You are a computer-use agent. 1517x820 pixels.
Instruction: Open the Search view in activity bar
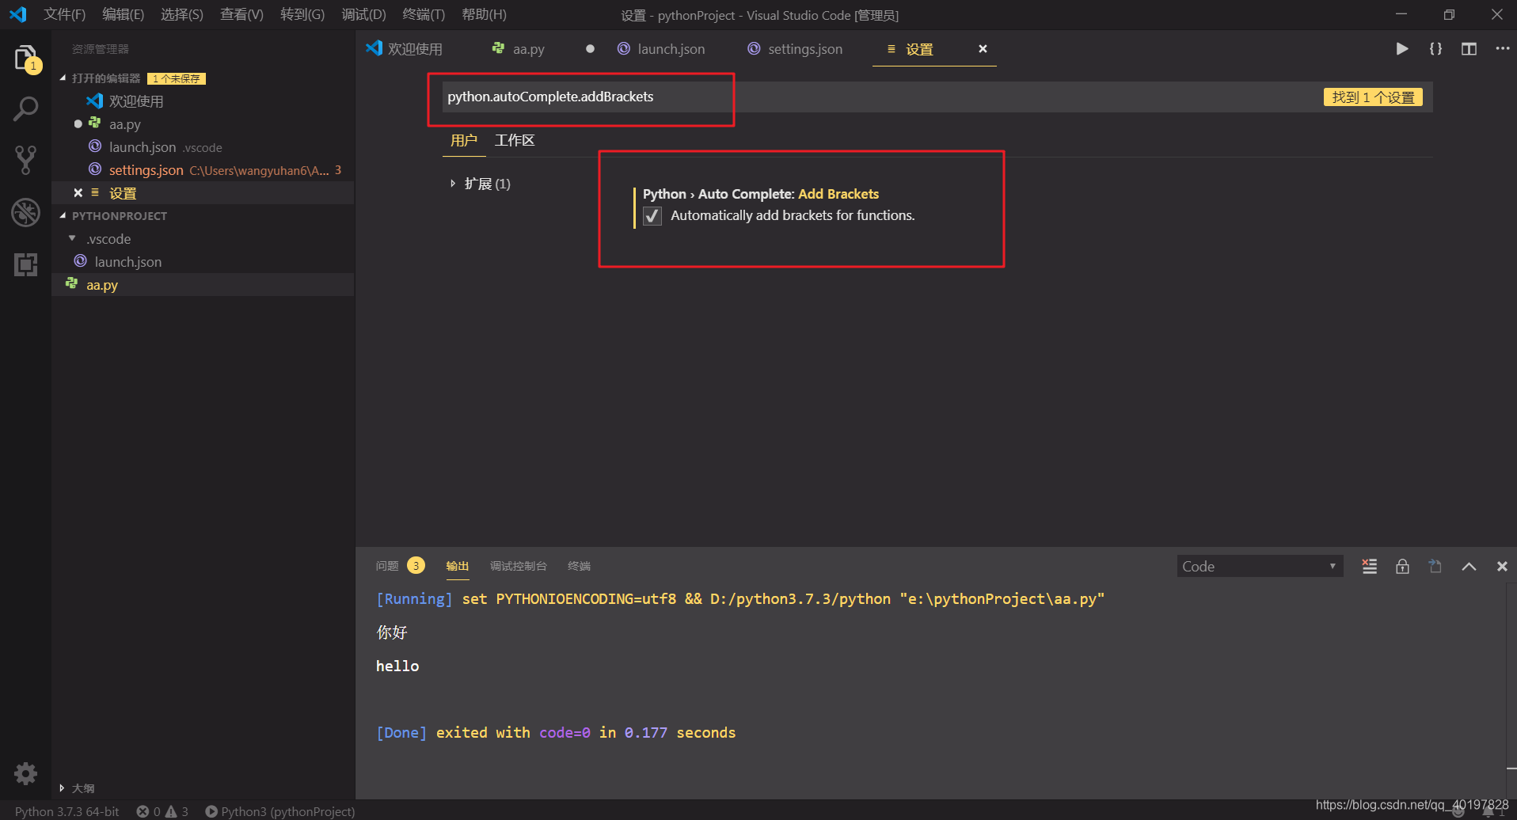pos(25,109)
